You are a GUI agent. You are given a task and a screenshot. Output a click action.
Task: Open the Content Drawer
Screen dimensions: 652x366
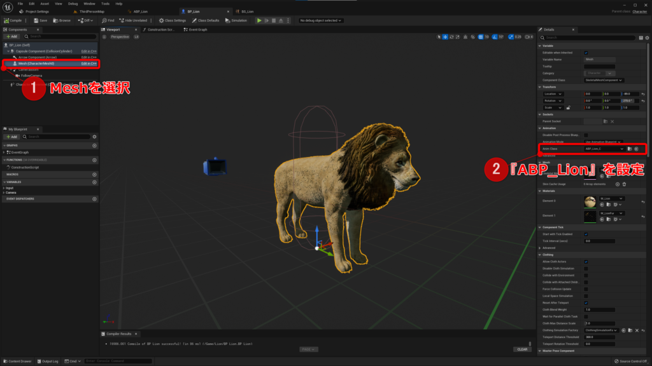click(x=17, y=361)
